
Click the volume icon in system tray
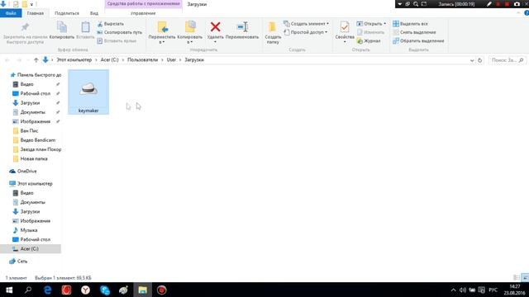coord(463,290)
